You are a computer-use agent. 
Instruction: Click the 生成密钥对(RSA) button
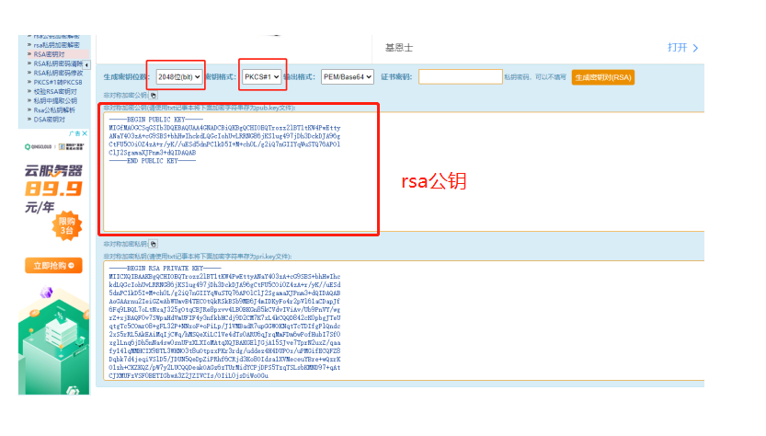coord(603,77)
